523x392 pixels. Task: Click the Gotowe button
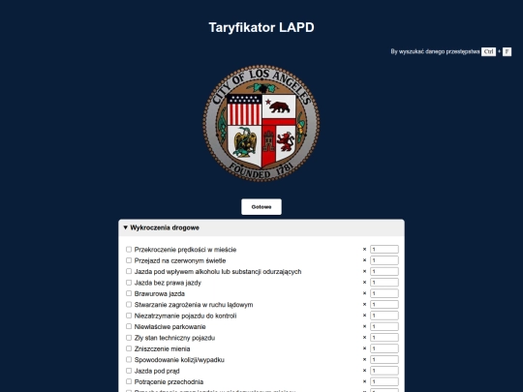click(x=261, y=207)
